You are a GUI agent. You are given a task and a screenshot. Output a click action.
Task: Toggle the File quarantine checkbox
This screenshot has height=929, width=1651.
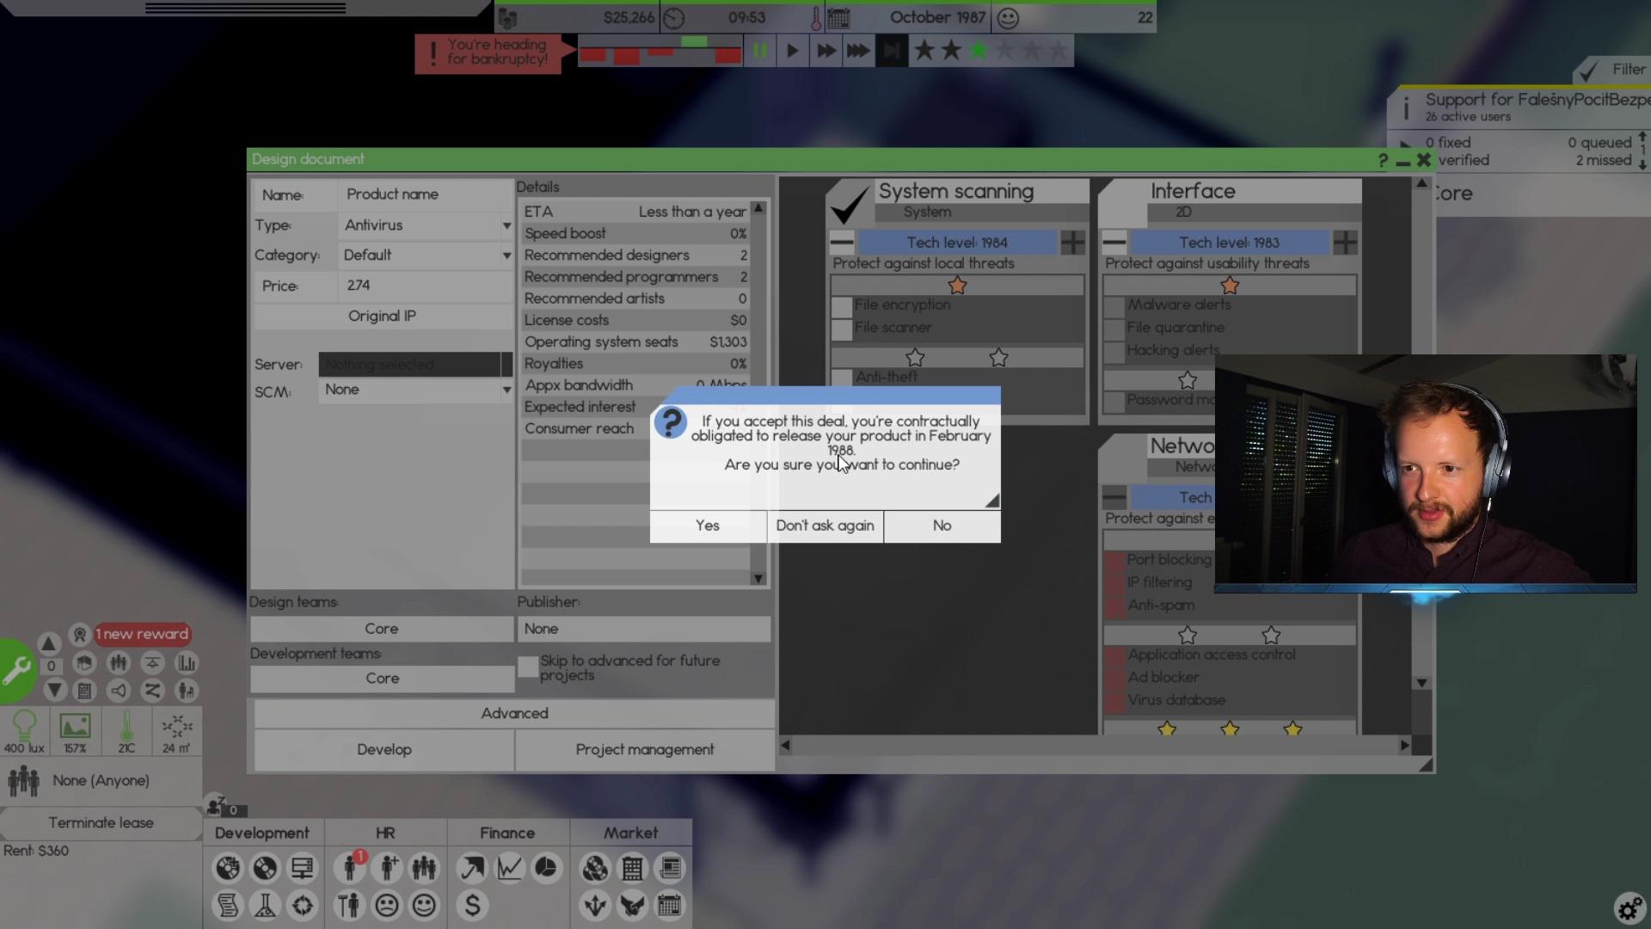coord(1114,329)
